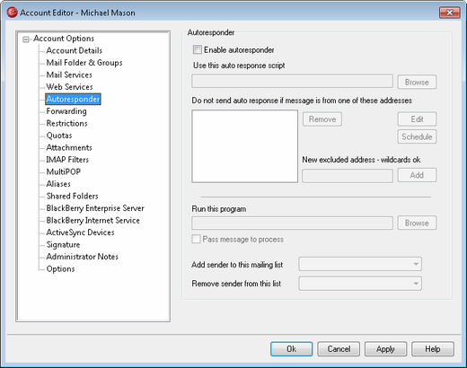Click Browse next to auto response script

point(417,82)
